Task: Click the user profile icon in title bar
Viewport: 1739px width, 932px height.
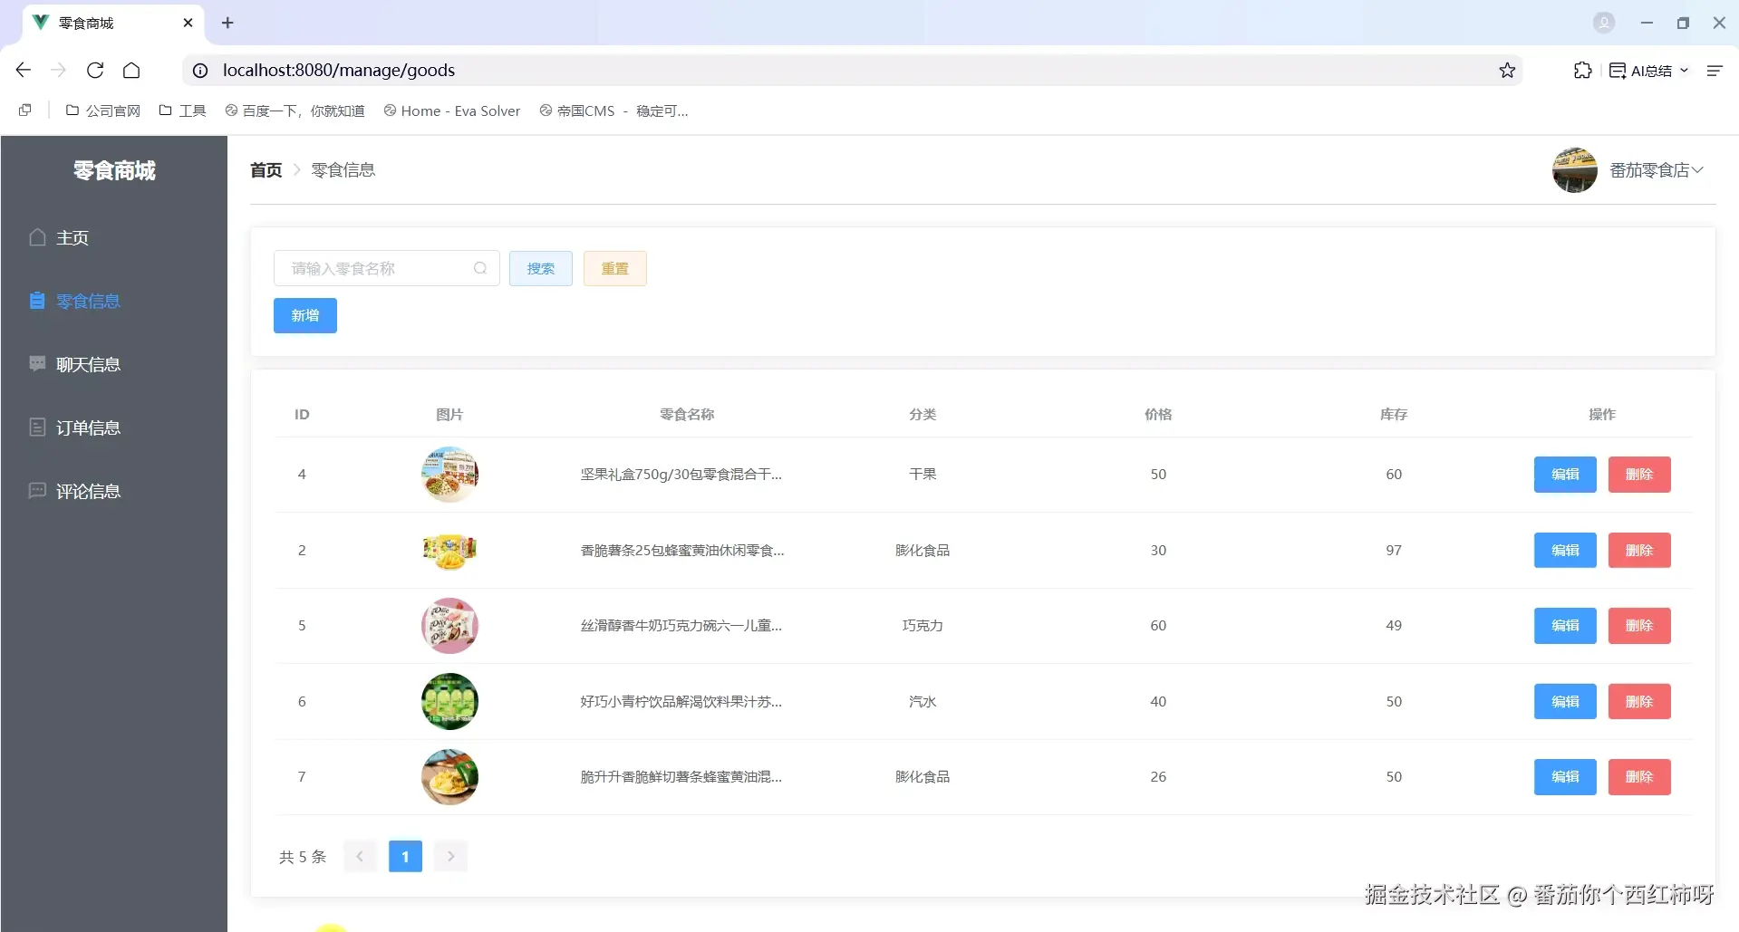Action: point(1603,23)
